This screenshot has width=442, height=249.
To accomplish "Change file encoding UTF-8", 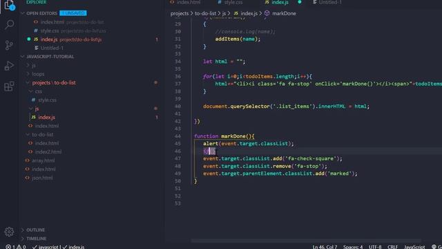I will tap(375, 247).
